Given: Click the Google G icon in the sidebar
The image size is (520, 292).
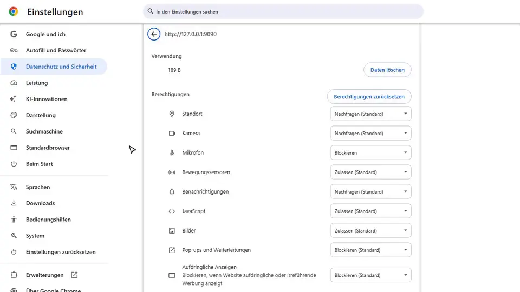Looking at the screenshot, I should 14,34.
